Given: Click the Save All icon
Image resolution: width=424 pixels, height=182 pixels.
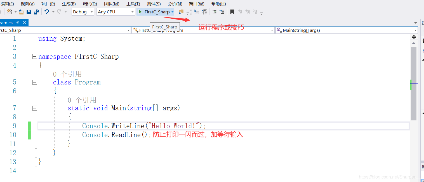Looking at the screenshot, I should point(36,12).
